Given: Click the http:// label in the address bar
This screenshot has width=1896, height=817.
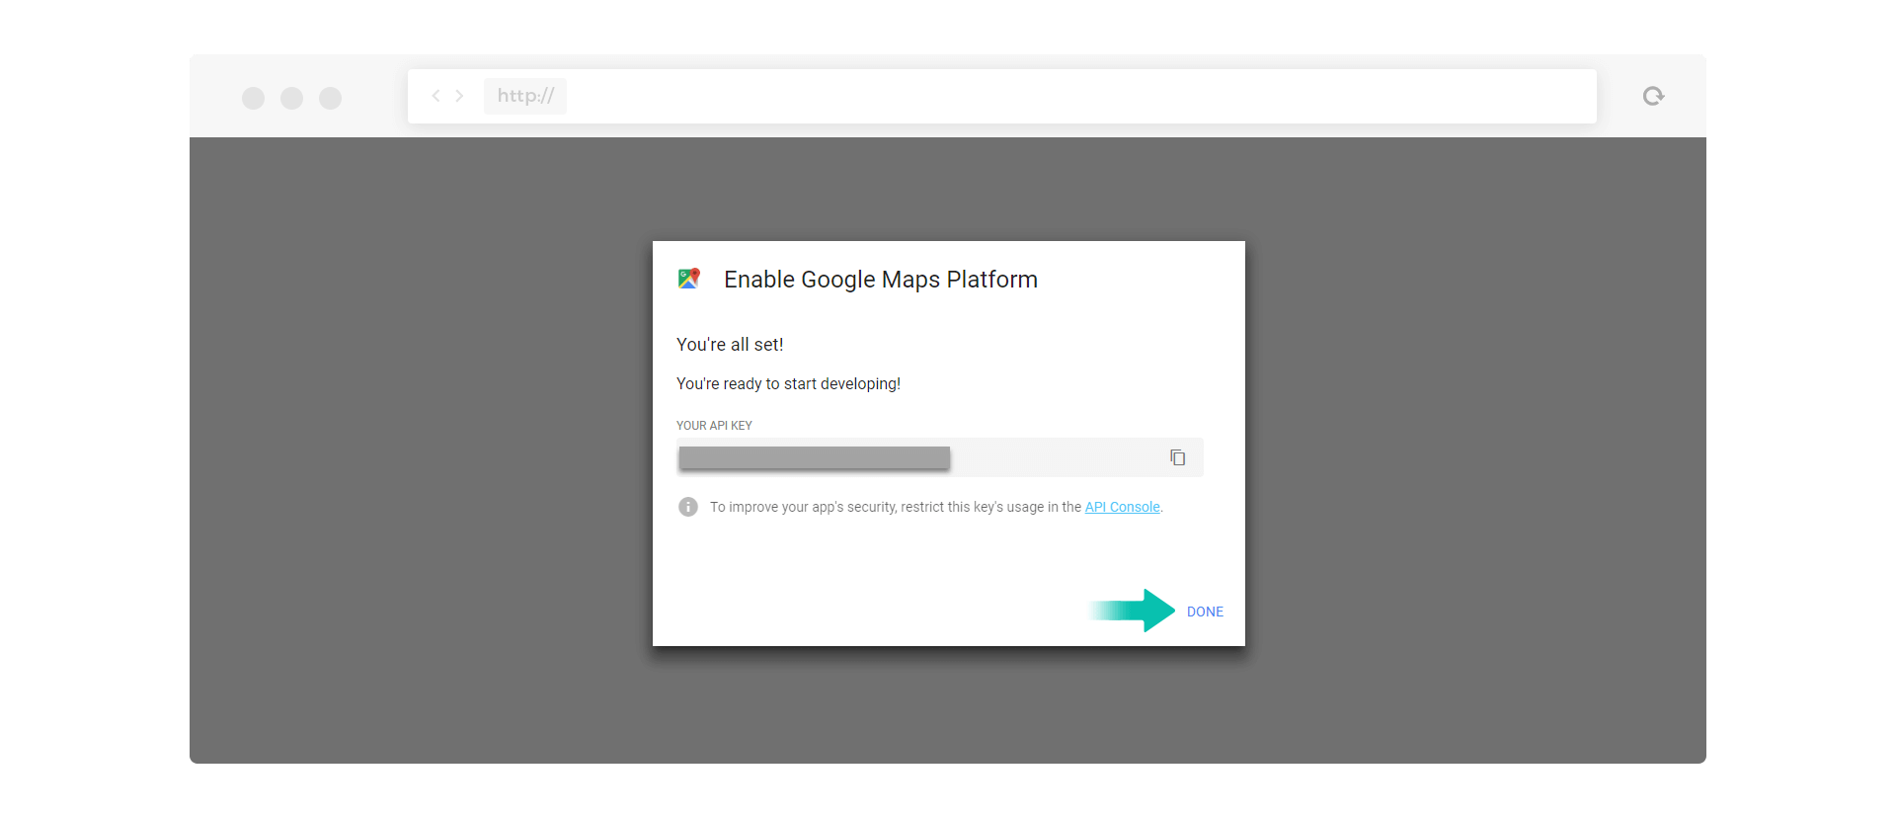Looking at the screenshot, I should pyautogui.click(x=525, y=96).
